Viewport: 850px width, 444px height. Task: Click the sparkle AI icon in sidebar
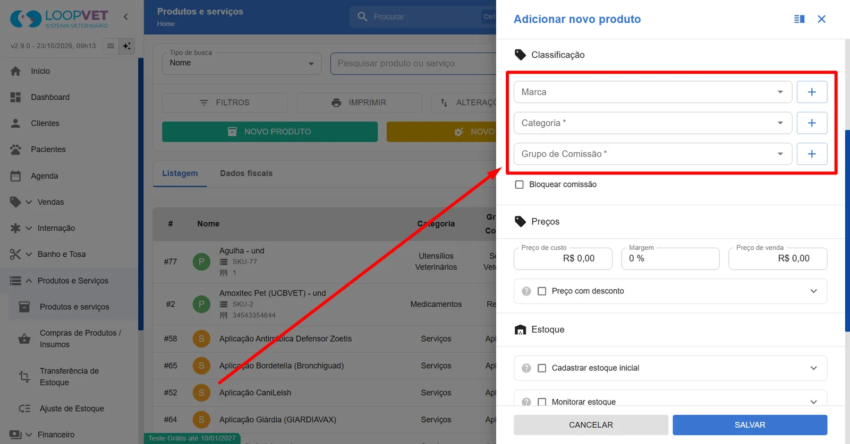[126, 46]
